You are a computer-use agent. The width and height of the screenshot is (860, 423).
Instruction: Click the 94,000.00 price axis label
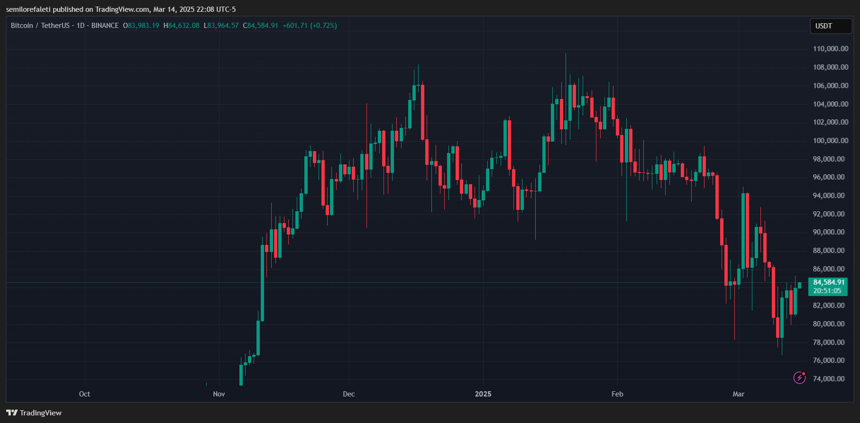point(829,196)
